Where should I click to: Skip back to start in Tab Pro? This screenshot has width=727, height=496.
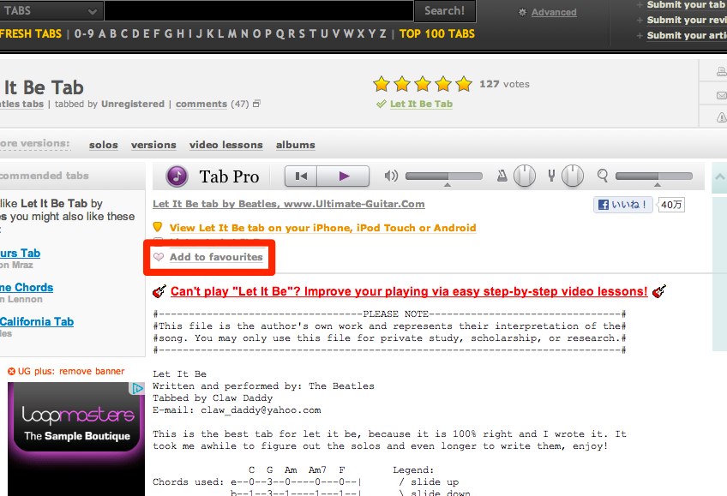[x=300, y=176]
